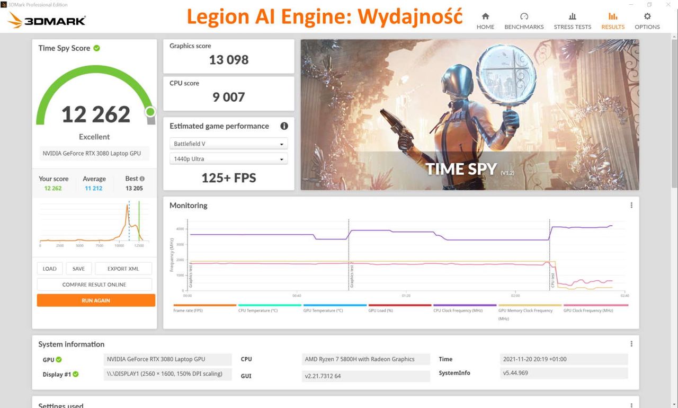This screenshot has width=678, height=408.
Task: Open the Home icon in navigation
Action: [485, 16]
